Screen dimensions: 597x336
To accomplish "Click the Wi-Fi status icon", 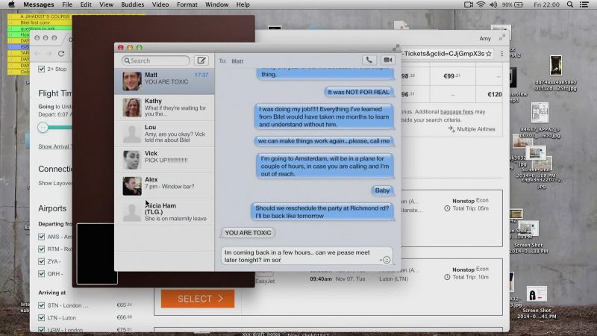I will (x=481, y=4).
